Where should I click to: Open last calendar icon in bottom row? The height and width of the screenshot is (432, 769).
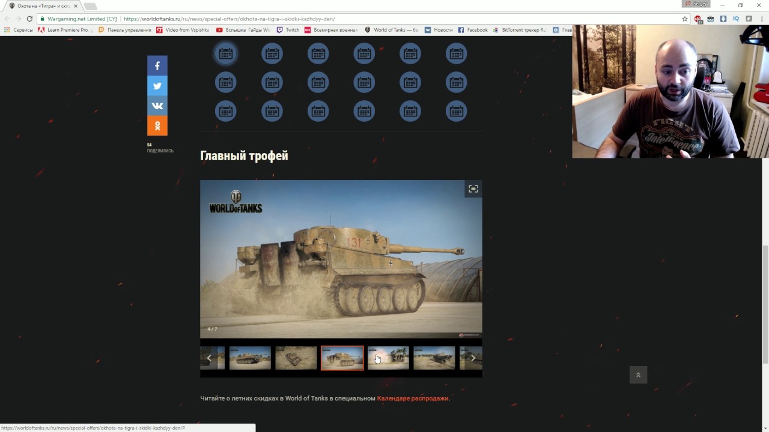tap(457, 111)
